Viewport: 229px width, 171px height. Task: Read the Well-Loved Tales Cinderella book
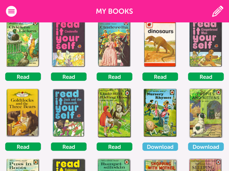pos(114,77)
